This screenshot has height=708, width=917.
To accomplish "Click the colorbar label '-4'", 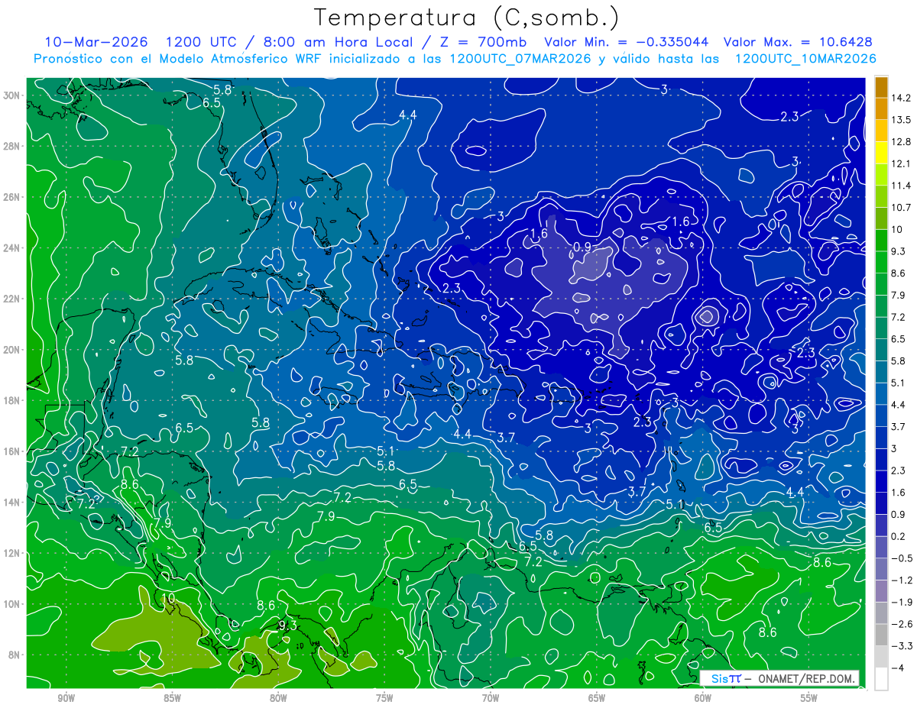I will point(899,668).
